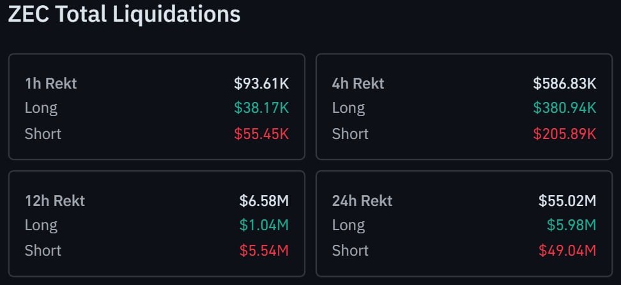Click the 24h Long value $5.98M

click(572, 225)
